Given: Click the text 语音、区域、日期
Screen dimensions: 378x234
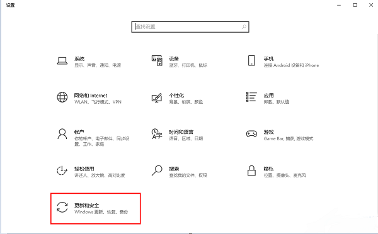Looking at the screenshot, I should [186, 138].
